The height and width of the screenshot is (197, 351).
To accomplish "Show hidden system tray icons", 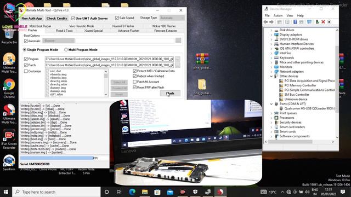I will [282, 192].
